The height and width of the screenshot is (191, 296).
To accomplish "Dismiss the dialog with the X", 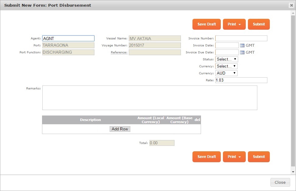I will coord(291,5).
